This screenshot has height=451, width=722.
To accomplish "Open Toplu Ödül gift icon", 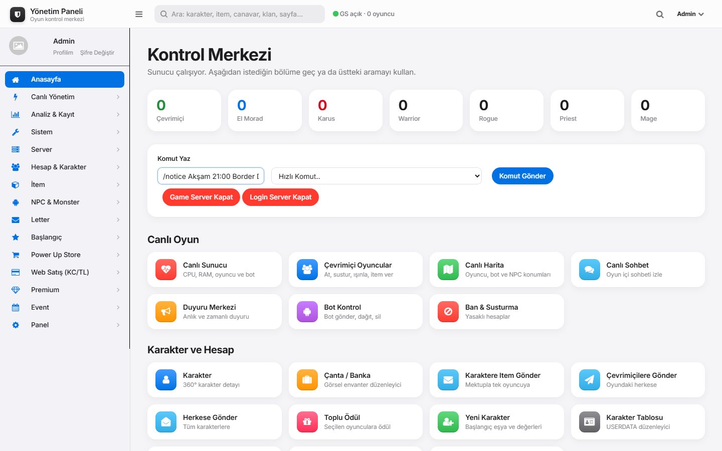I will point(307,421).
